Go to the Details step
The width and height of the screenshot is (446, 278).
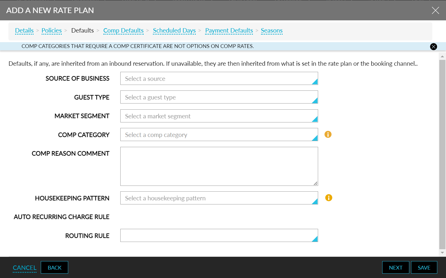24,31
